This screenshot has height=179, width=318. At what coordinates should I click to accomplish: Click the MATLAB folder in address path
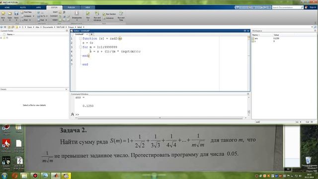61,27
